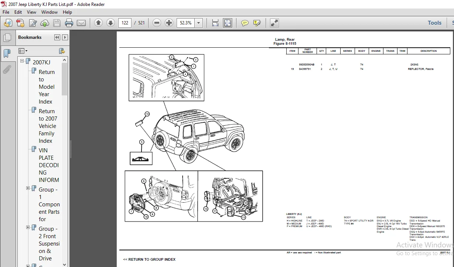Go to previous page with up arrow
Viewport: 454px width, 267px height.
click(x=98, y=23)
